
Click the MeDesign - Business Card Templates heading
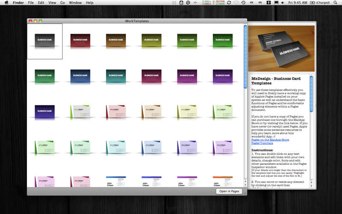pos(276,81)
